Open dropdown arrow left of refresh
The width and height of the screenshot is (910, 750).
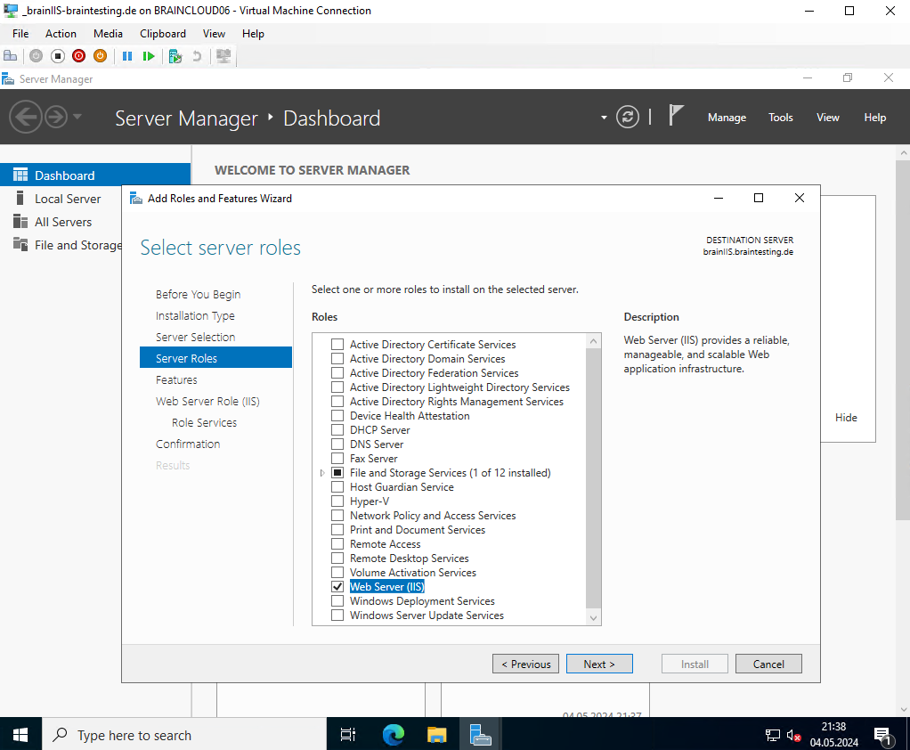coord(604,118)
